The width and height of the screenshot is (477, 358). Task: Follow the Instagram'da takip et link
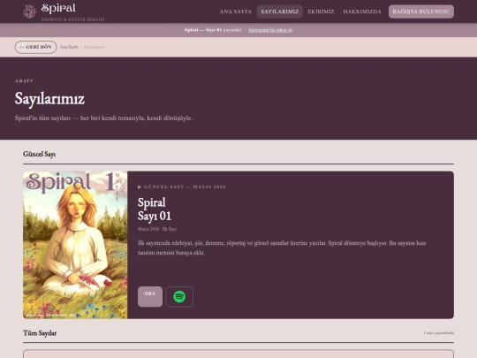[270, 30]
